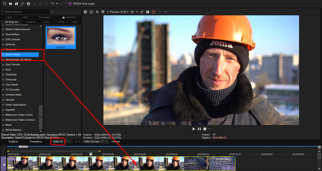
Task: Favorite Soft Contrast via its star
Action: pyautogui.click(x=3, y=39)
